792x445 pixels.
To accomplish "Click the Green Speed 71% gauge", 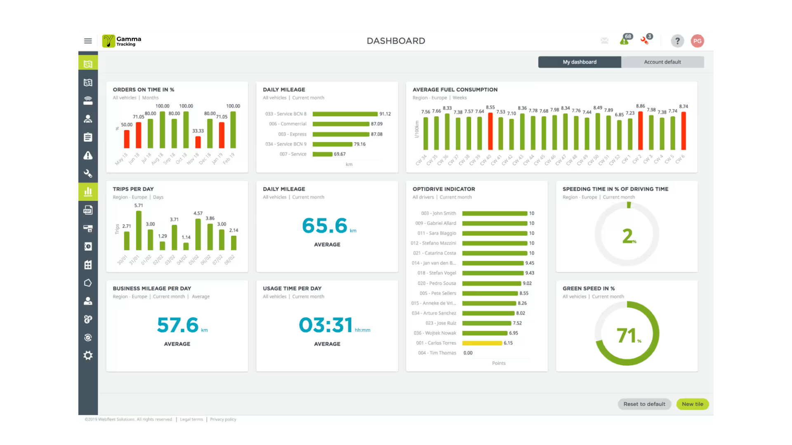I will click(627, 334).
